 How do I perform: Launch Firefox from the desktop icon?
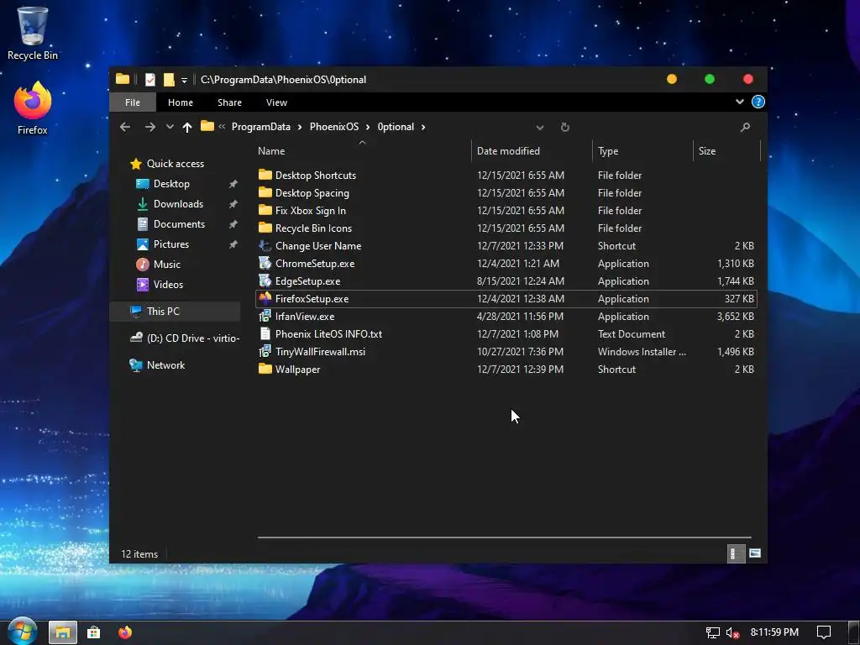click(x=33, y=108)
